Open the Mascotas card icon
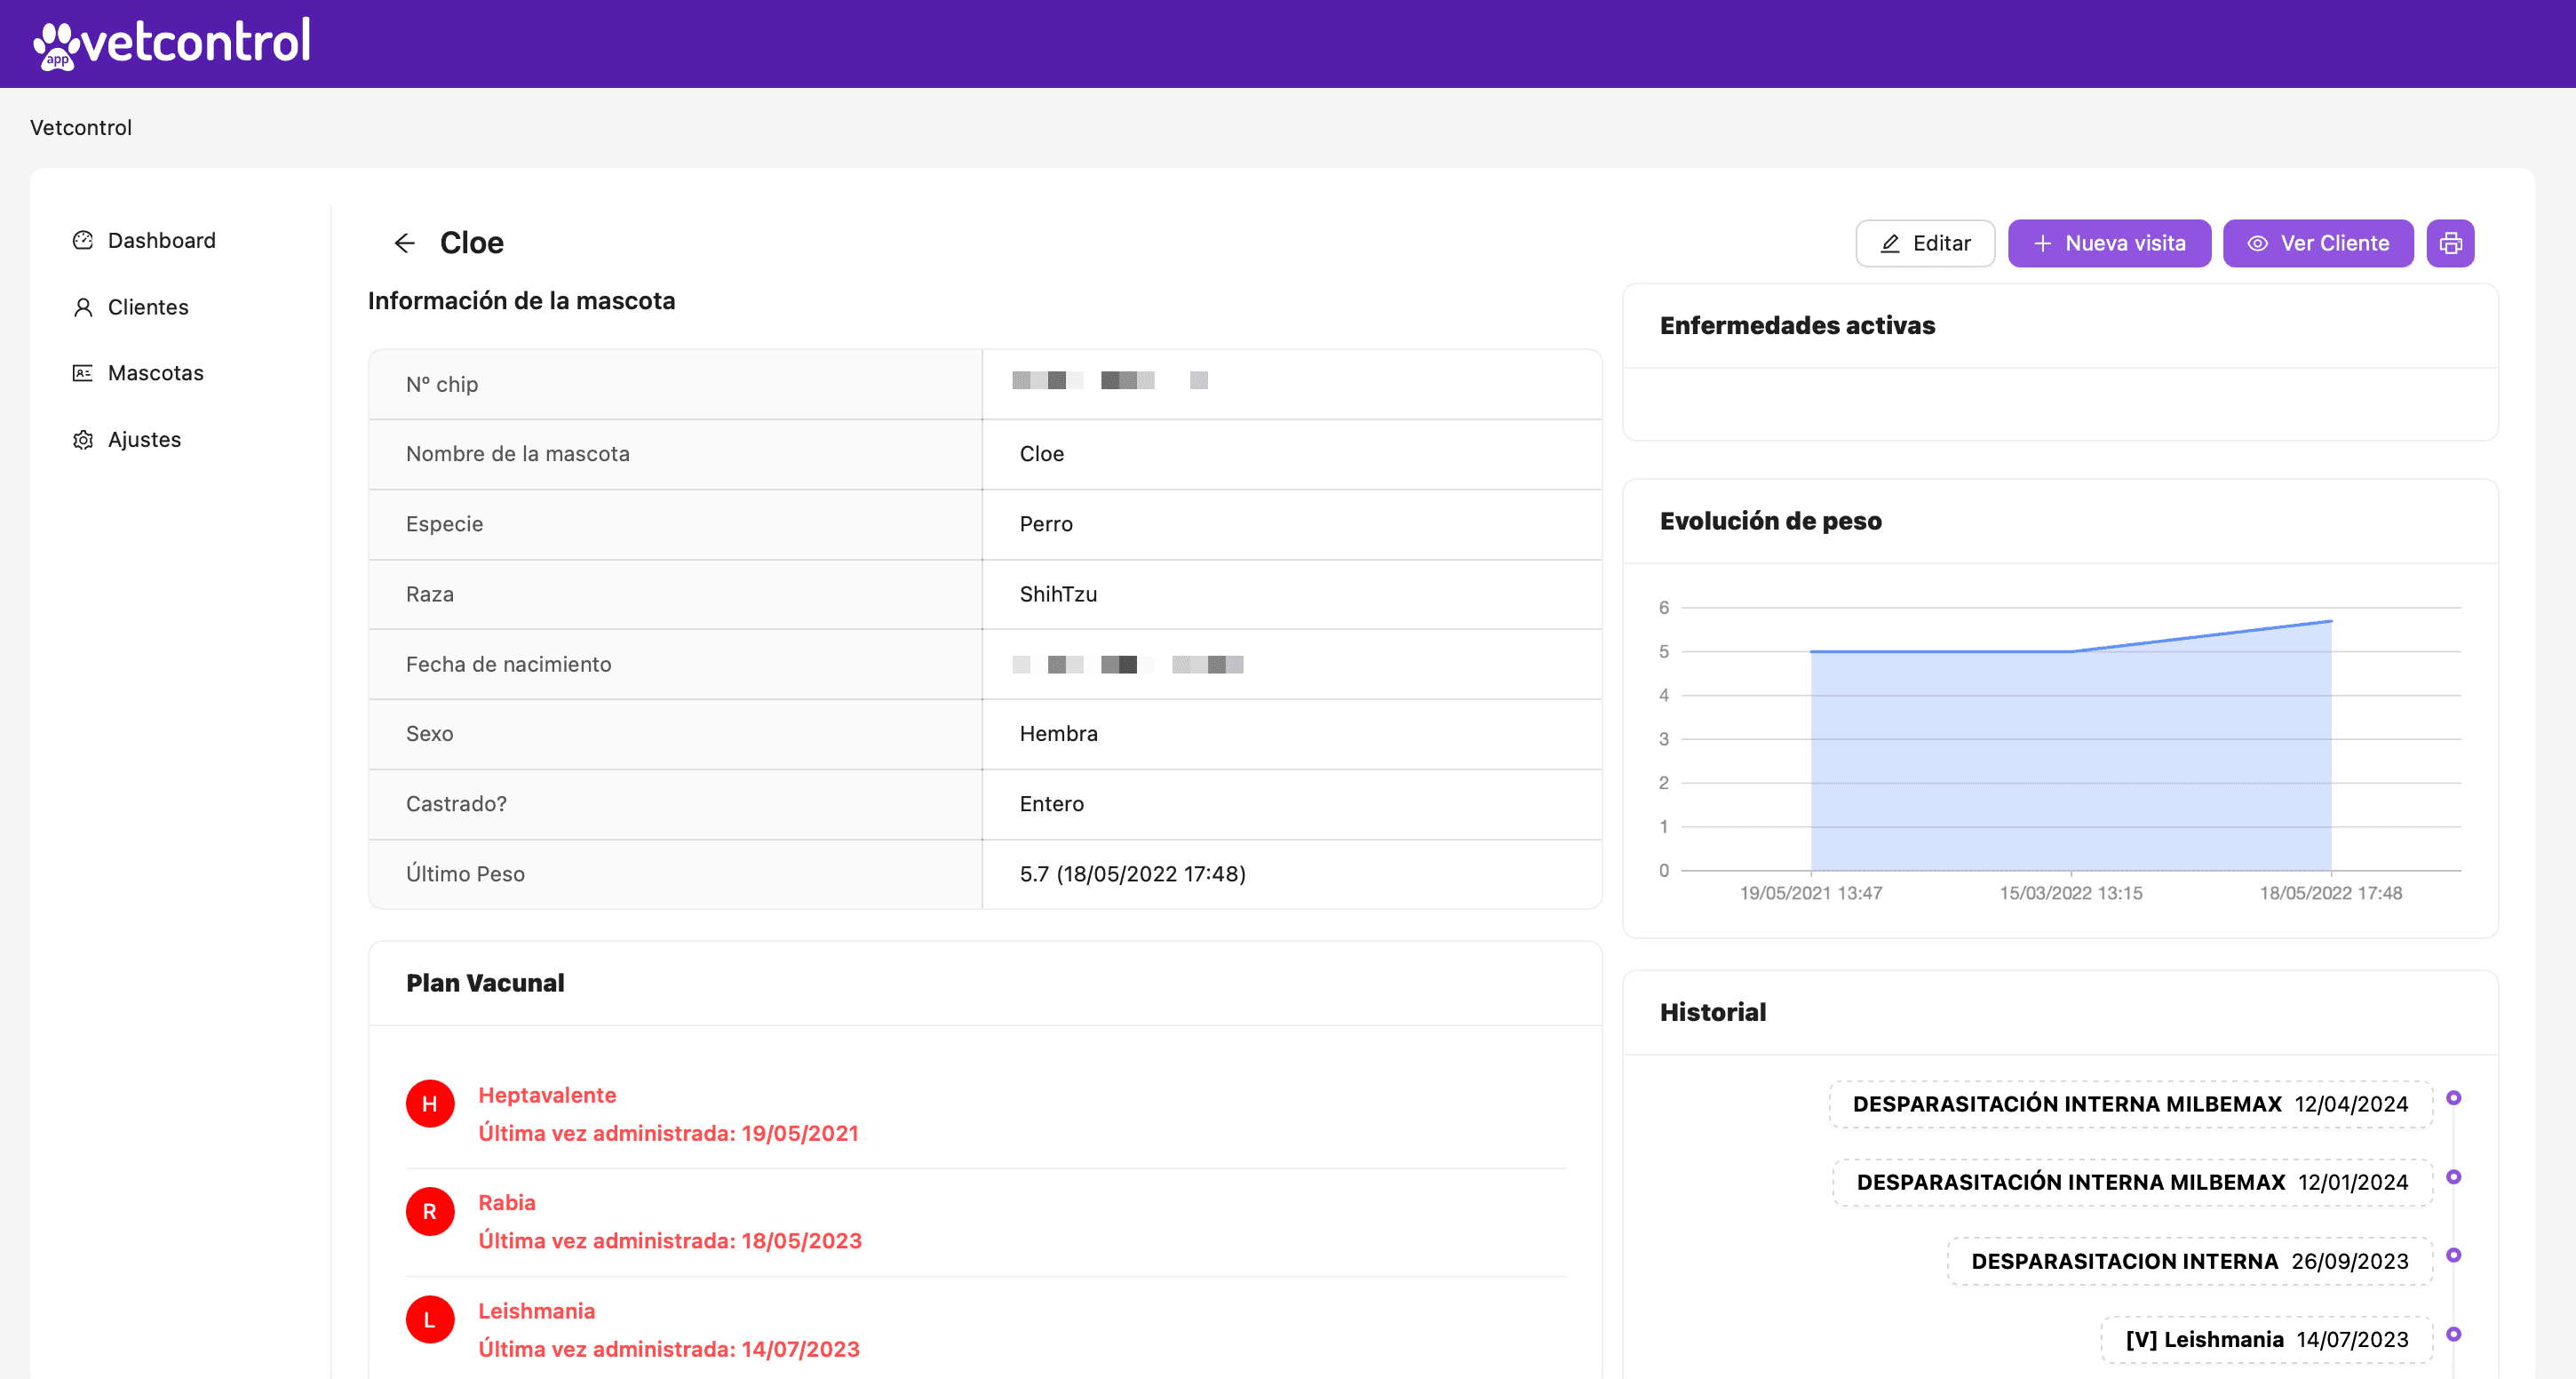 pos(83,373)
